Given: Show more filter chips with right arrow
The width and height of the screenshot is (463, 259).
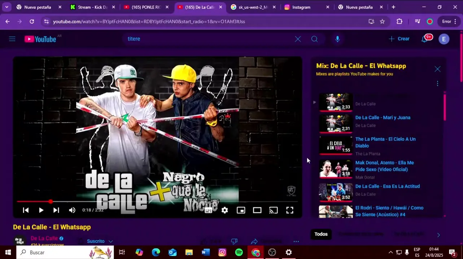Looking at the screenshot, I should 438,235.
